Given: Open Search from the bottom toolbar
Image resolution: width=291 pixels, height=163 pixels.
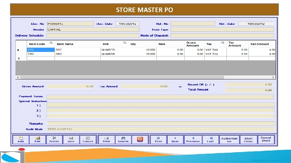Looking at the screenshot, I should (123, 139).
